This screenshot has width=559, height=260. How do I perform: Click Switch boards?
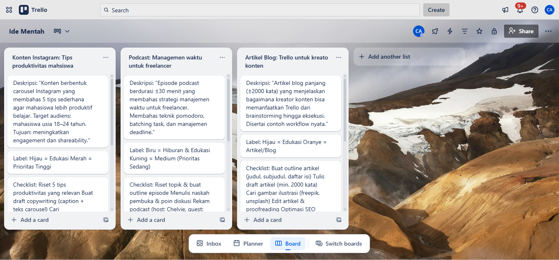pos(339,244)
